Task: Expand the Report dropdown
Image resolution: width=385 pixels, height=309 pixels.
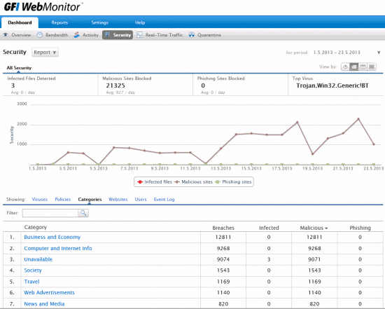Action: [45, 53]
